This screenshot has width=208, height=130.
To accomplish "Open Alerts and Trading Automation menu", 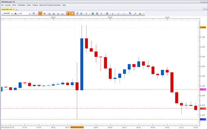I will point(50,5).
